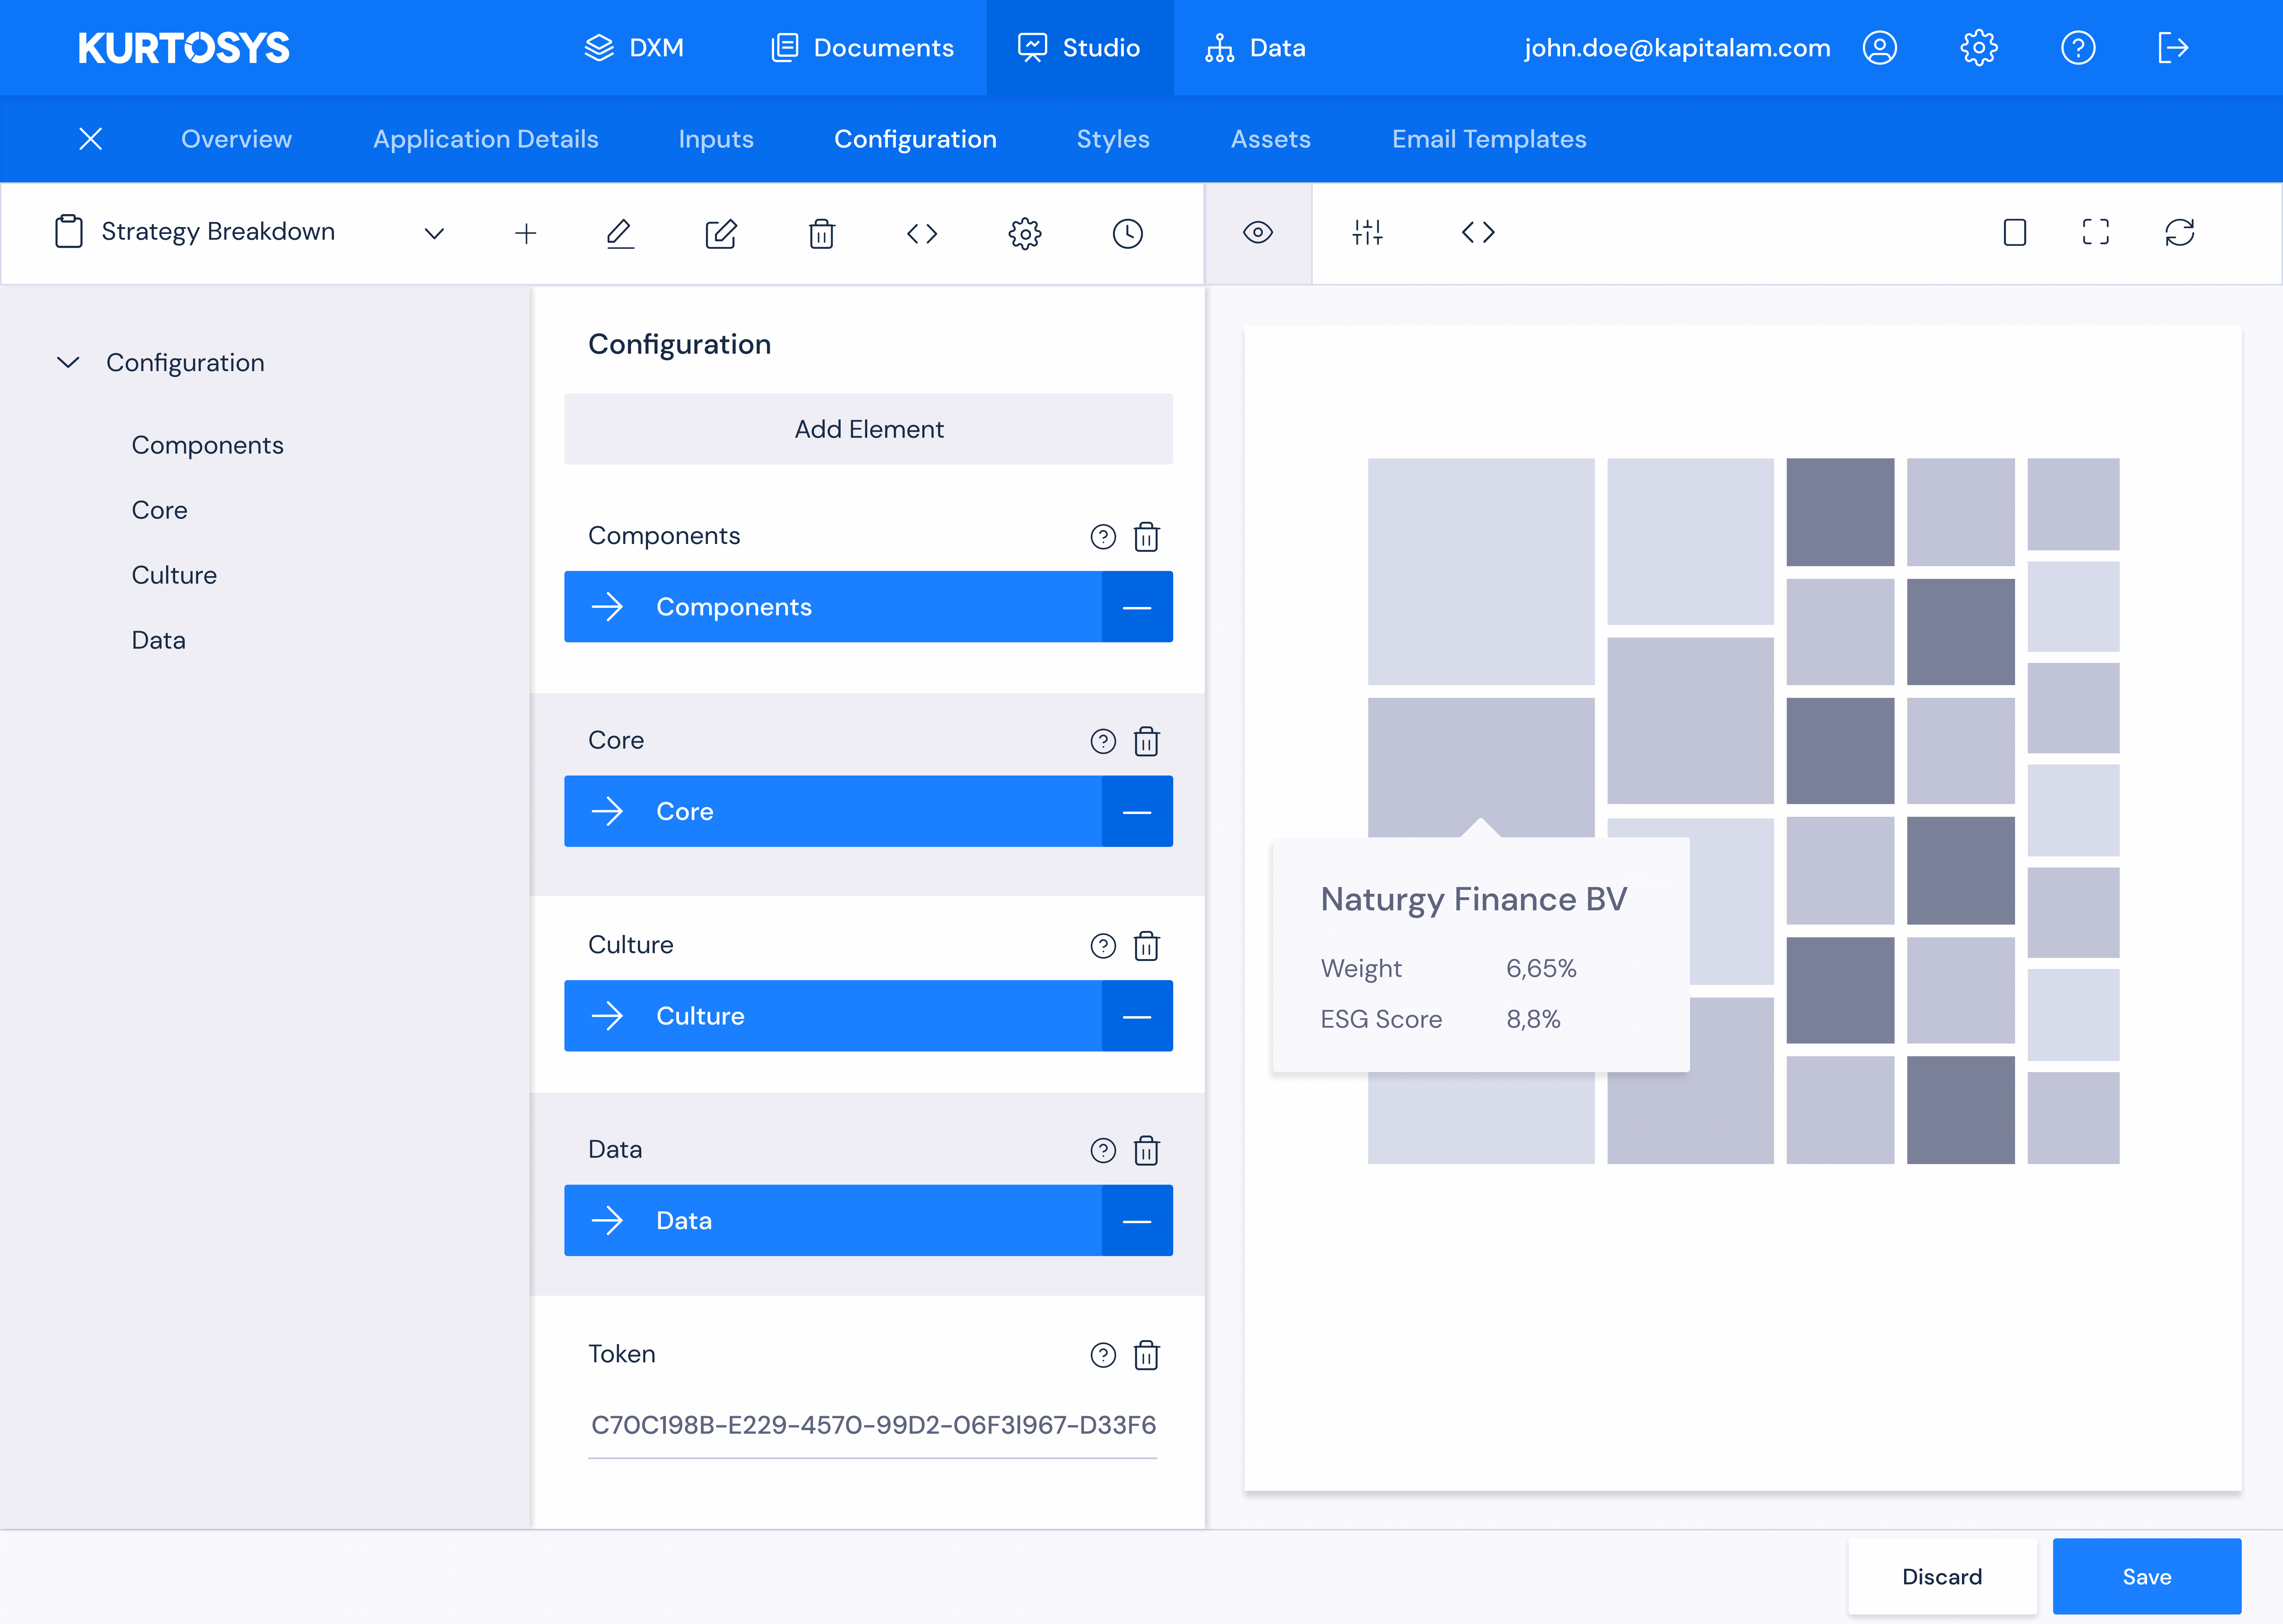This screenshot has width=2283, height=1624.
Task: Select Culture in the sidebar tree
Action: [174, 575]
